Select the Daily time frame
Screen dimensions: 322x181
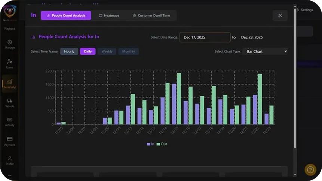[88, 51]
